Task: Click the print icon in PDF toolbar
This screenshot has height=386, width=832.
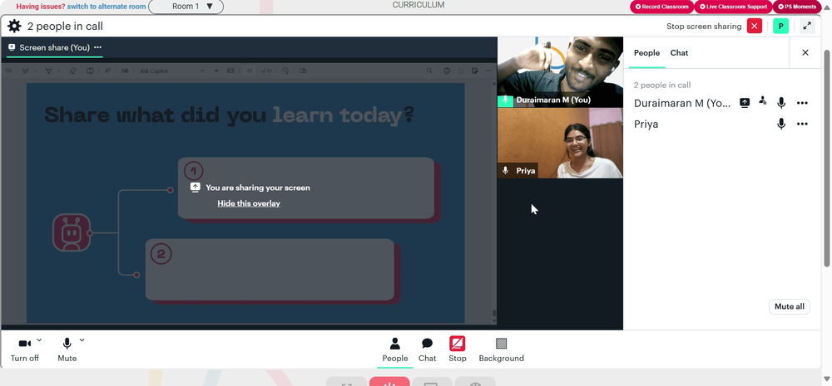Action: 447,71
